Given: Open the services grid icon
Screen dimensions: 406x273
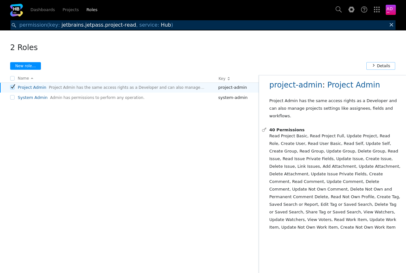Looking at the screenshot, I should pyautogui.click(x=377, y=10).
